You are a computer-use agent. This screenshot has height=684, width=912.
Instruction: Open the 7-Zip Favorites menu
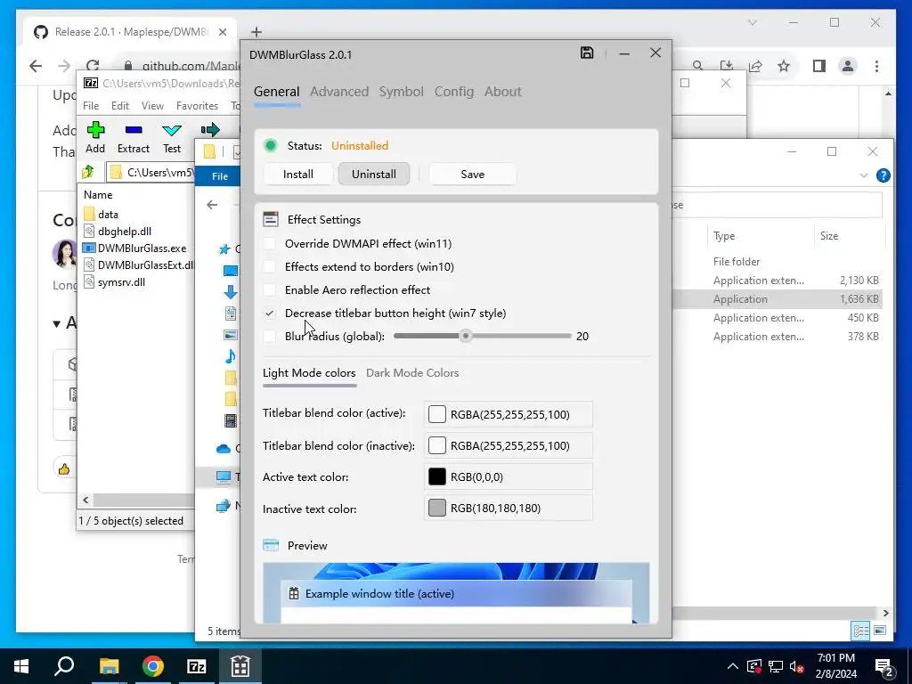click(x=197, y=106)
